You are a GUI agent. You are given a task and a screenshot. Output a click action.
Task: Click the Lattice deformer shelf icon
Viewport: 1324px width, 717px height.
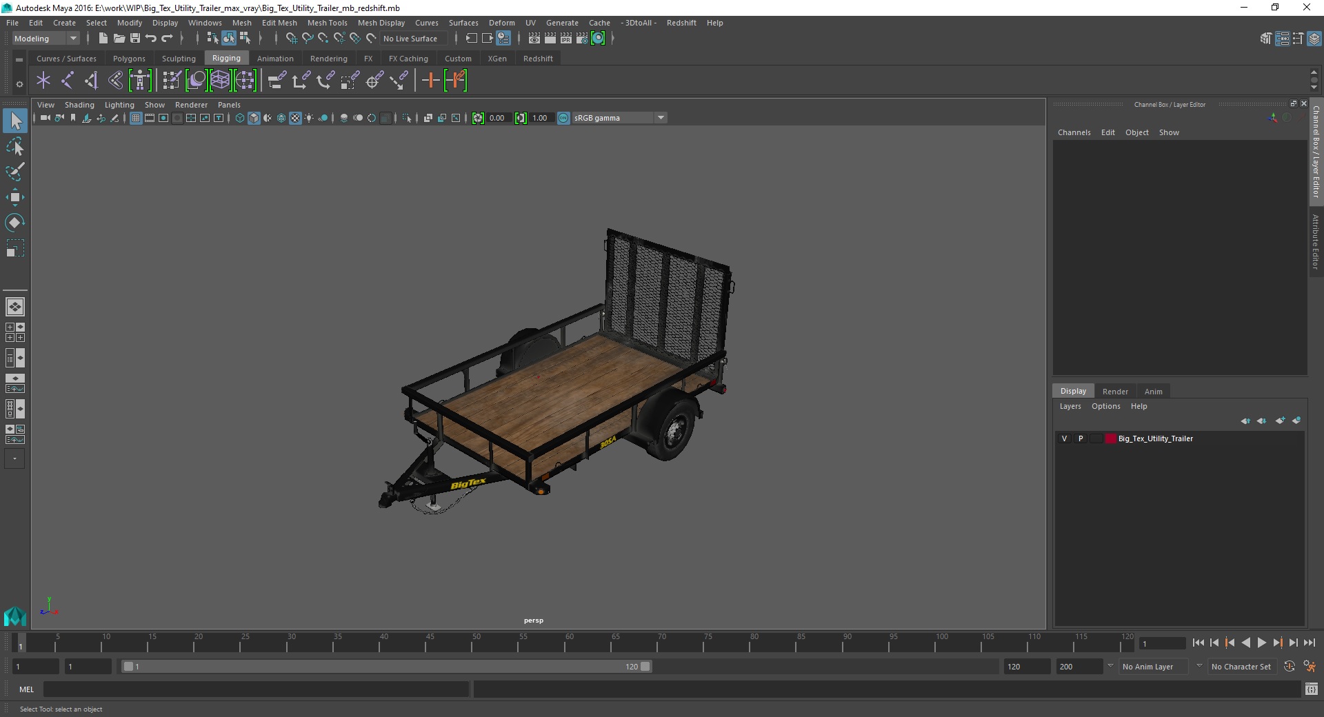221,81
